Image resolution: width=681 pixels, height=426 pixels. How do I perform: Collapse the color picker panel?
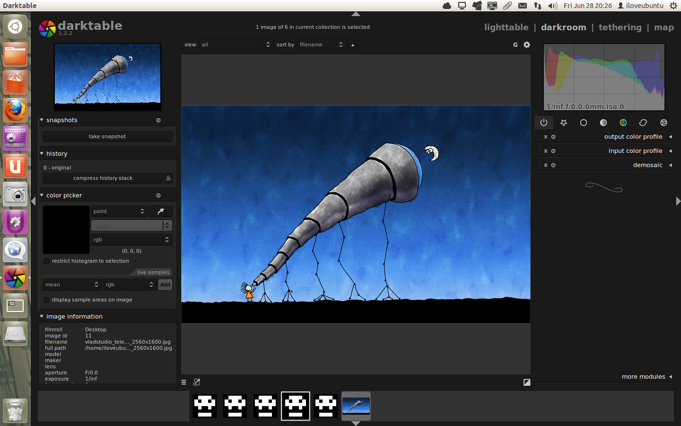pos(42,195)
